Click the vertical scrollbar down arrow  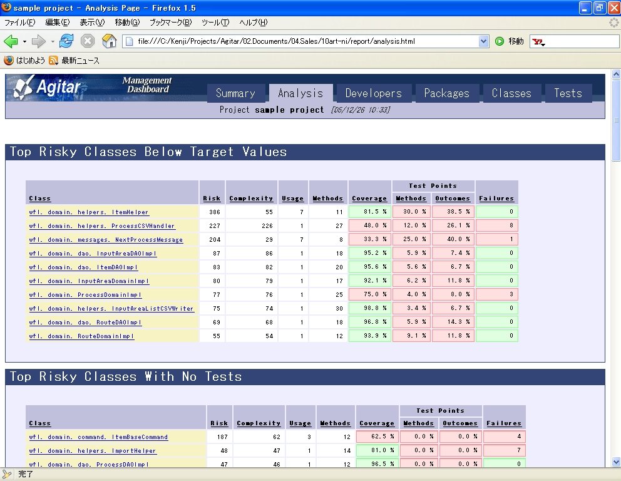tap(616, 462)
